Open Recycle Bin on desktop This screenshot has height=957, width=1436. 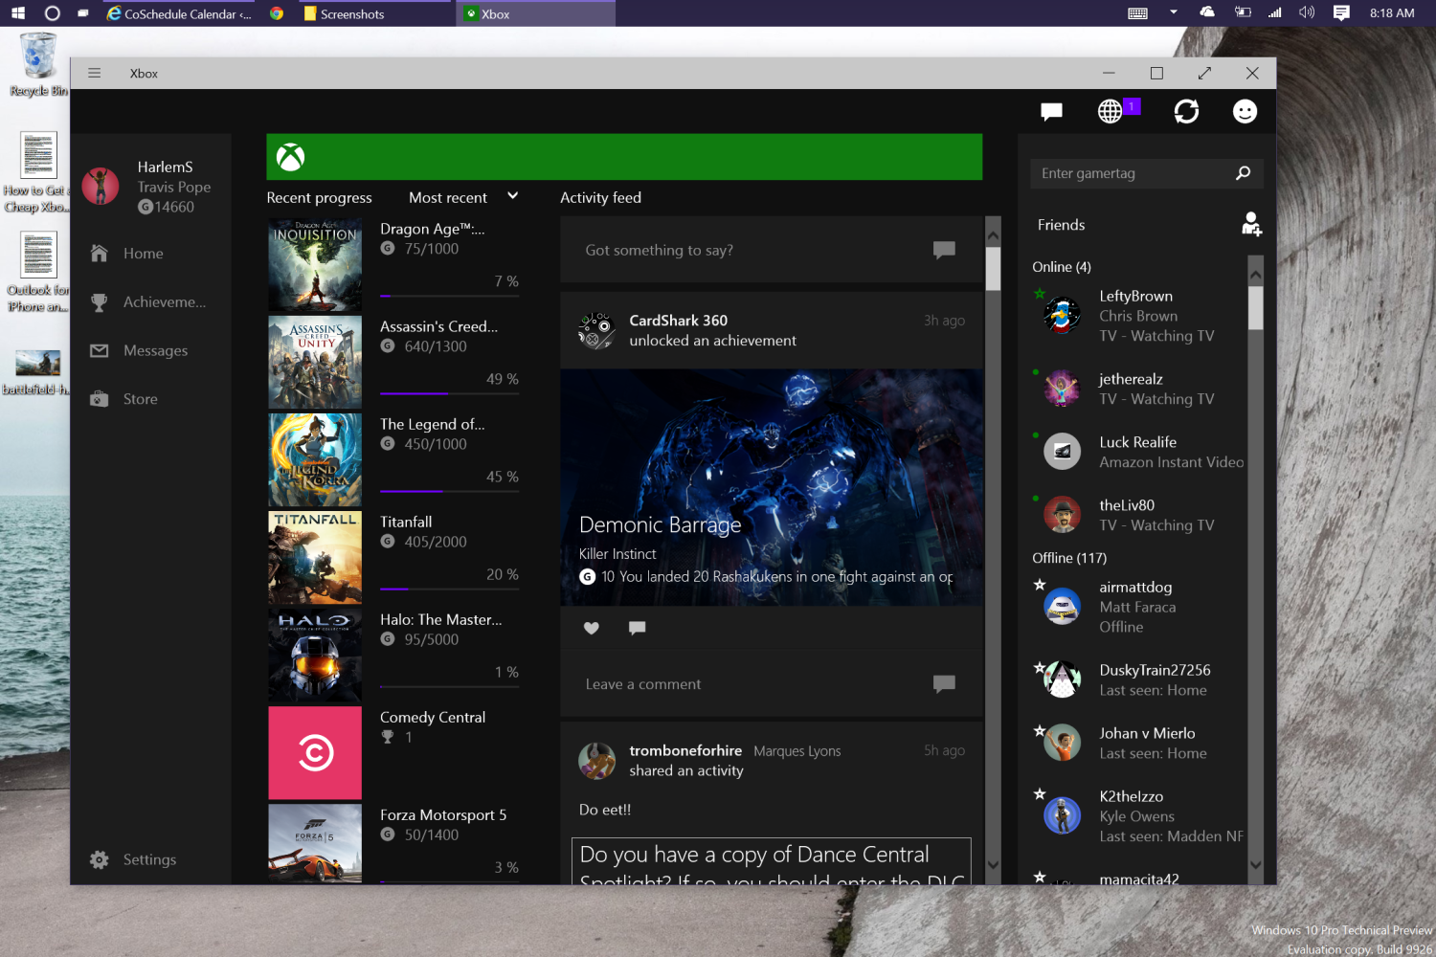pos(38,65)
